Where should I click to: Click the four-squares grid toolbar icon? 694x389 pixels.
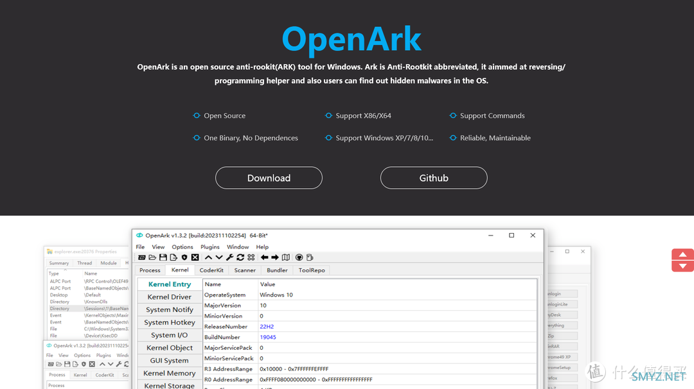(x=251, y=257)
